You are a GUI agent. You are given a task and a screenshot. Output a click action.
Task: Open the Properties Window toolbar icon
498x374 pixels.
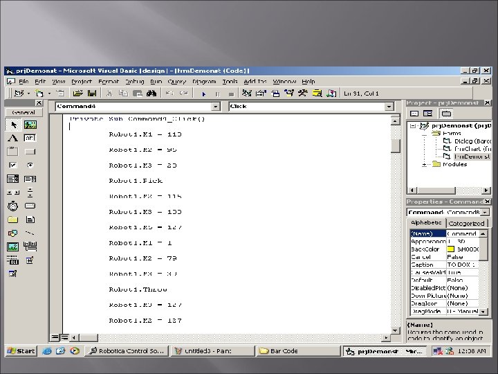(x=261, y=93)
